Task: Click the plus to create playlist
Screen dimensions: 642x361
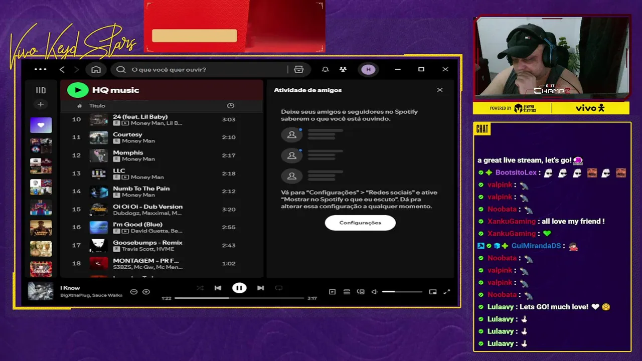Action: click(41, 104)
